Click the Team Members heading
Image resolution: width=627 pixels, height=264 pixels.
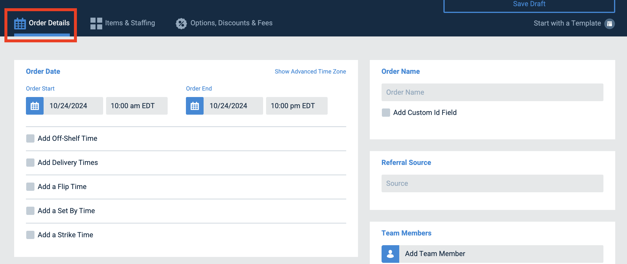click(x=406, y=233)
